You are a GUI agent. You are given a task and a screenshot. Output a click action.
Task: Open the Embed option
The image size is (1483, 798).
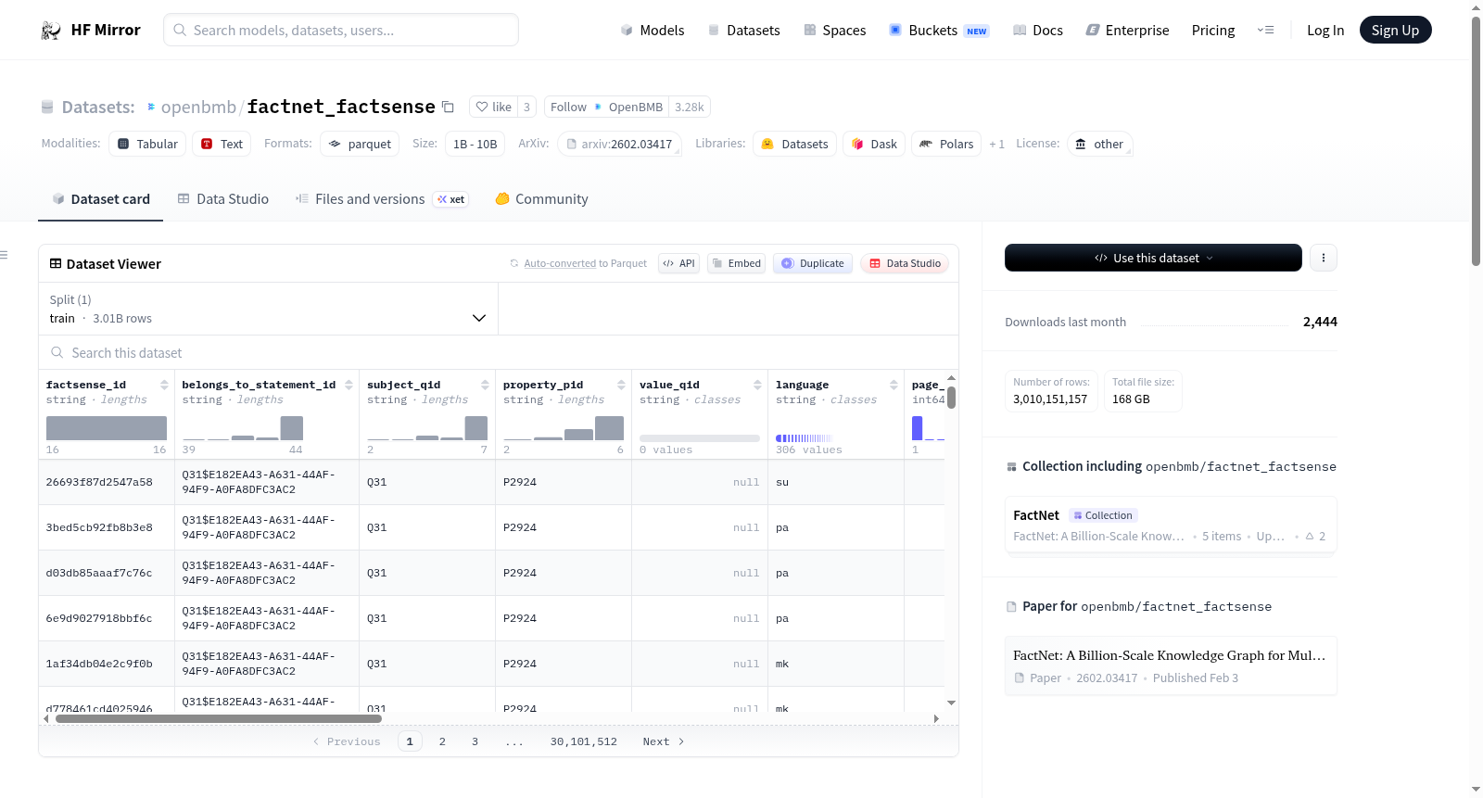point(737,263)
